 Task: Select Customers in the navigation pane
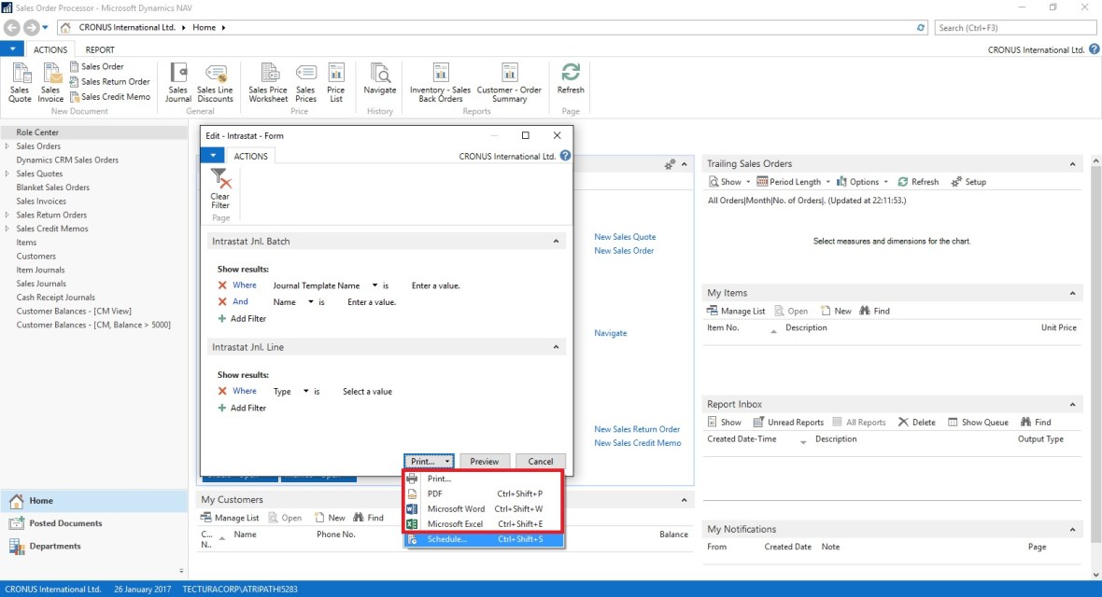[36, 257]
